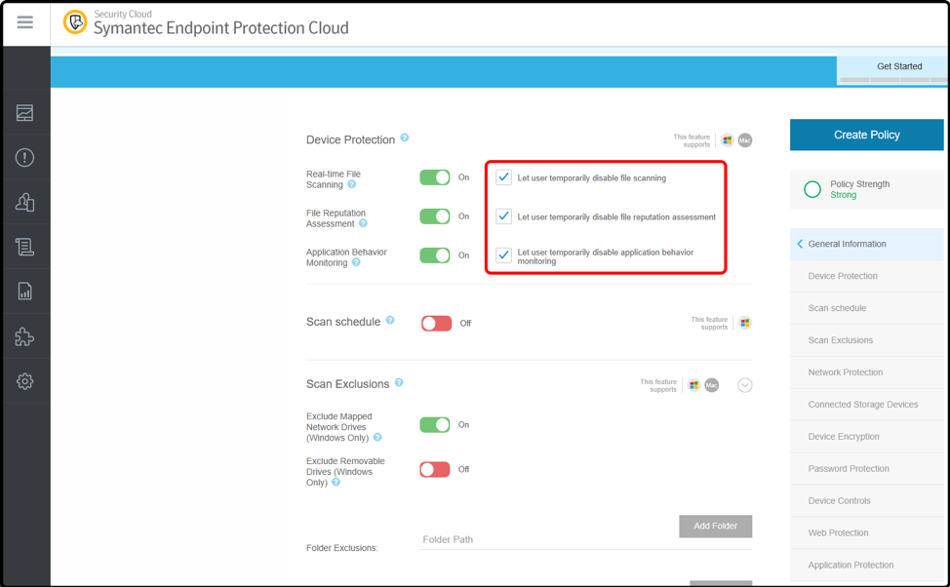Image resolution: width=950 pixels, height=587 pixels.
Task: Go to Device Controls section
Action: [866, 501]
